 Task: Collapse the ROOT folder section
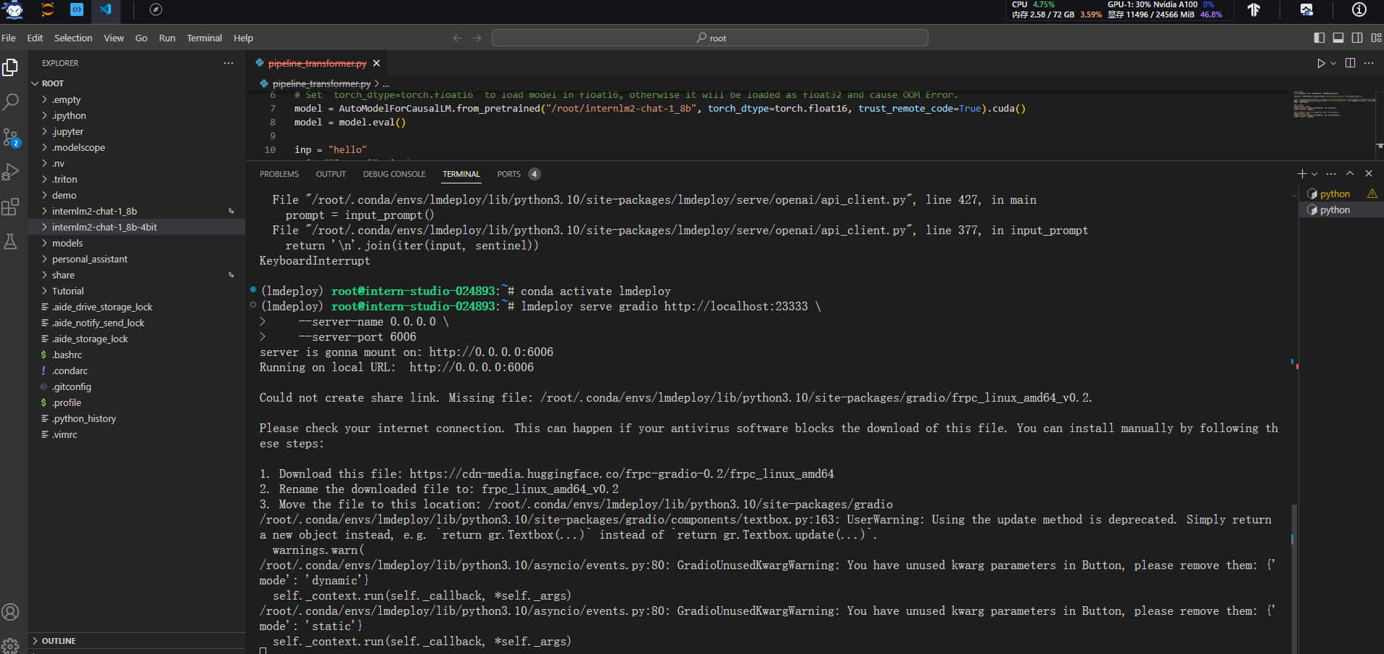pyautogui.click(x=136, y=83)
